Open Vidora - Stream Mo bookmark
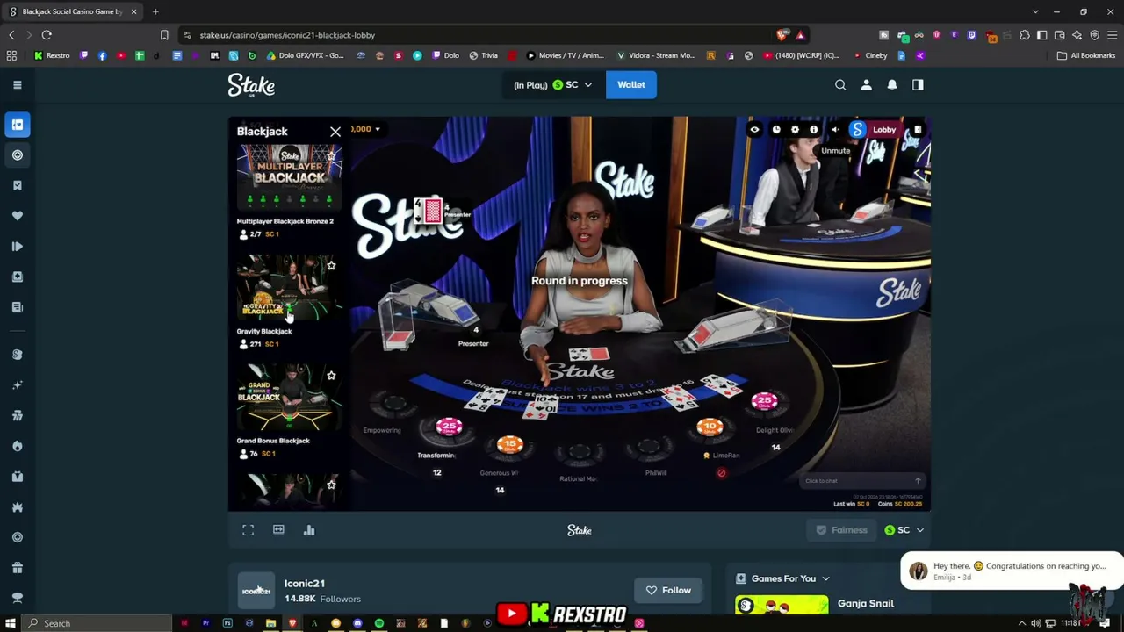The height and width of the screenshot is (632, 1124). (655, 55)
